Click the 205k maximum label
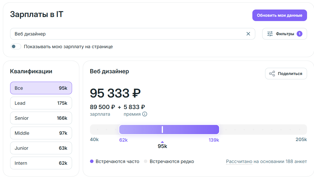This screenshot has height=178, width=314. tap(301, 140)
